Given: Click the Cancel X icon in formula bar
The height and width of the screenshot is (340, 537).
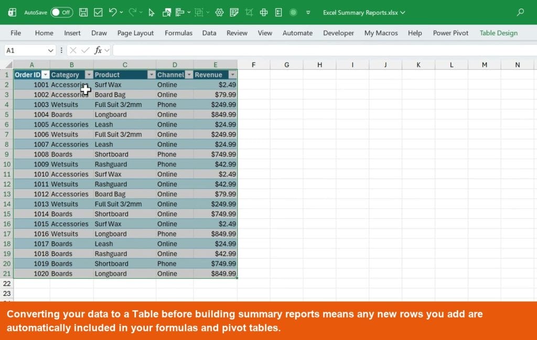Looking at the screenshot, I should [x=73, y=51].
